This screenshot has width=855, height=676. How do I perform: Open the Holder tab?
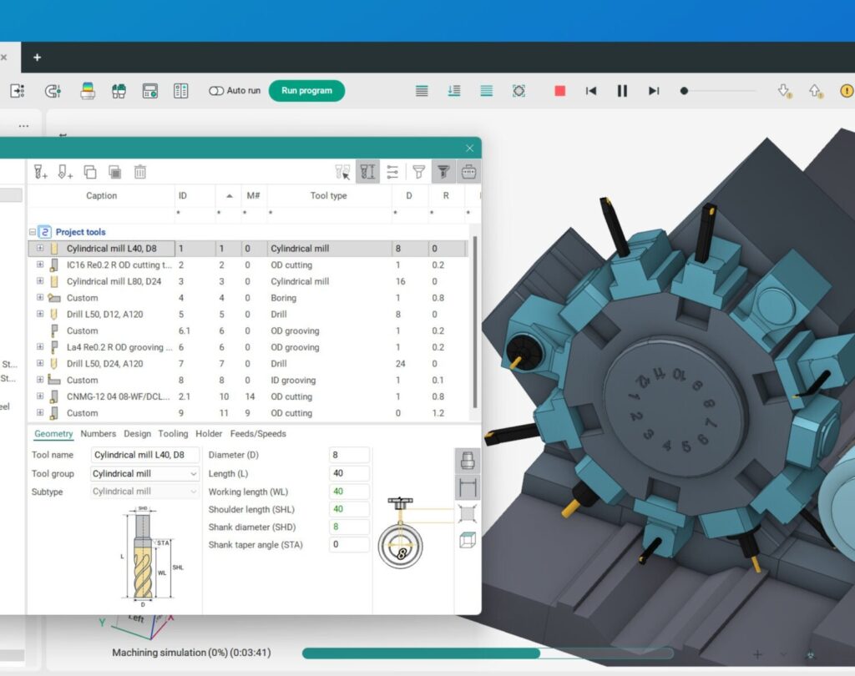click(209, 434)
